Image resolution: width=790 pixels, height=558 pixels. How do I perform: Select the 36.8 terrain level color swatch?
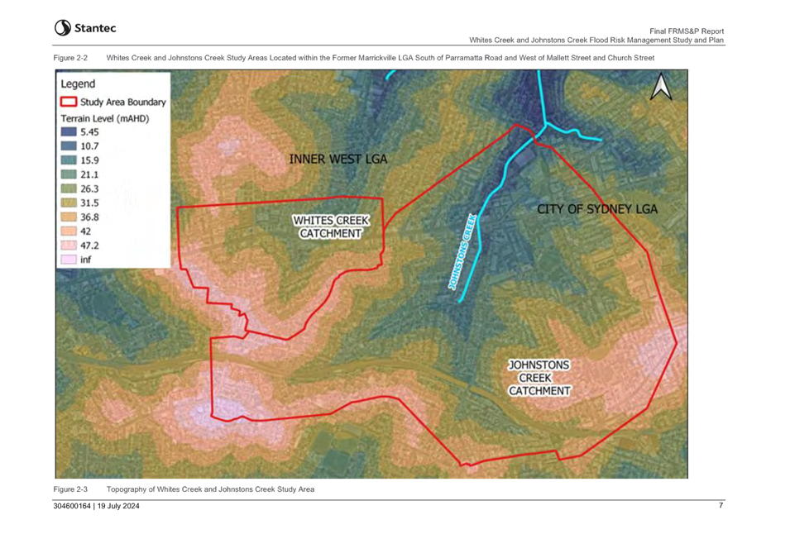(69, 217)
